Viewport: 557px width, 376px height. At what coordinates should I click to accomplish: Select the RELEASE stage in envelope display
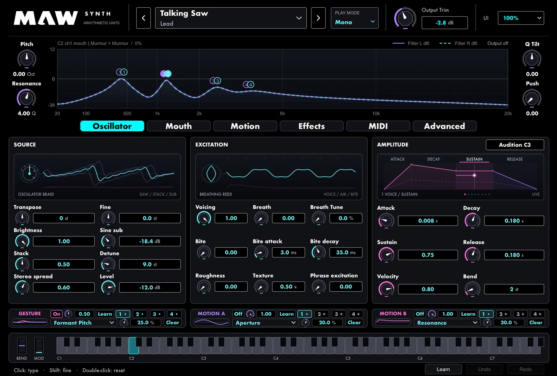pyautogui.click(x=515, y=159)
